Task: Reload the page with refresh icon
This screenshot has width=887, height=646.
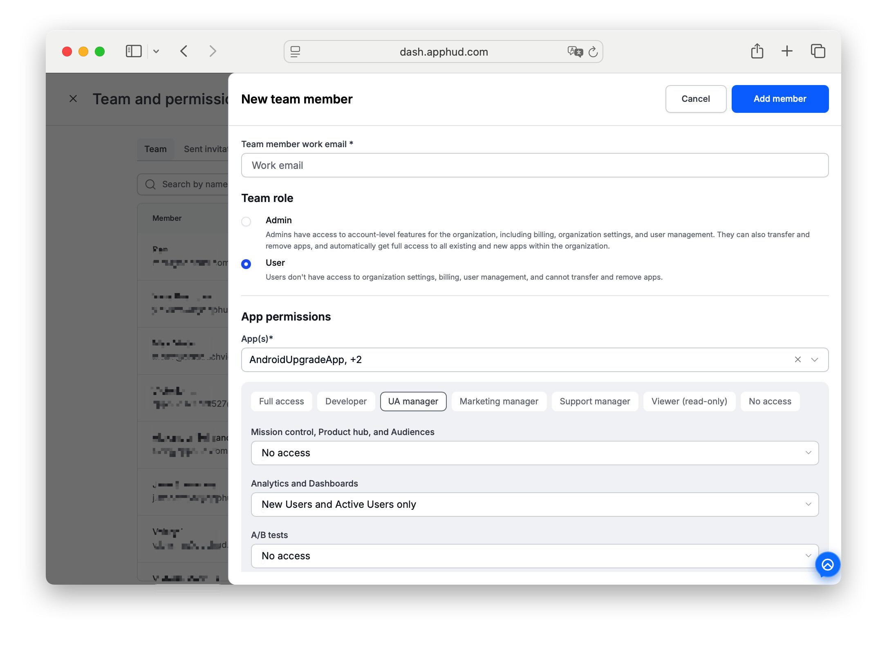Action: point(593,52)
